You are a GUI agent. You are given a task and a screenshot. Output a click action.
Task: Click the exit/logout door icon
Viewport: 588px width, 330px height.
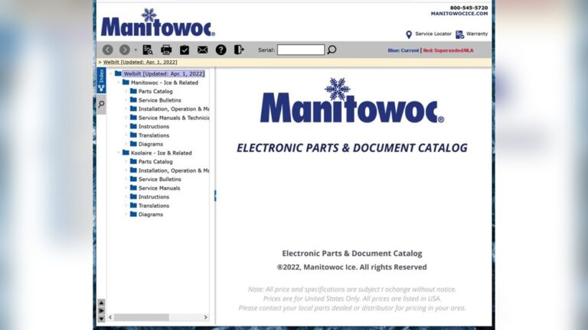239,50
